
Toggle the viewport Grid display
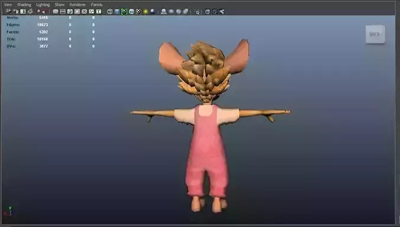(x=56, y=11)
